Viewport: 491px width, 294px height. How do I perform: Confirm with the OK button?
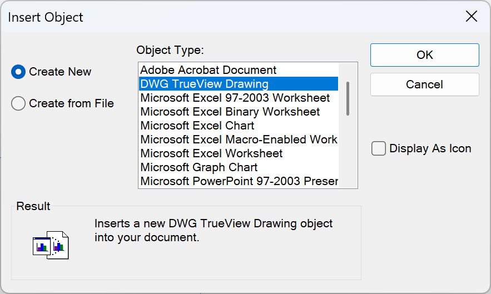point(425,55)
